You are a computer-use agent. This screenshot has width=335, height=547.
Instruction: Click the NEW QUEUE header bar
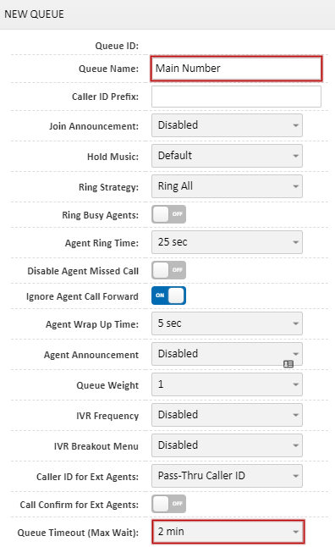coord(167,14)
